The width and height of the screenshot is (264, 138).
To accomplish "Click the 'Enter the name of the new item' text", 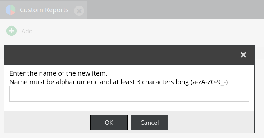I will [58, 73].
